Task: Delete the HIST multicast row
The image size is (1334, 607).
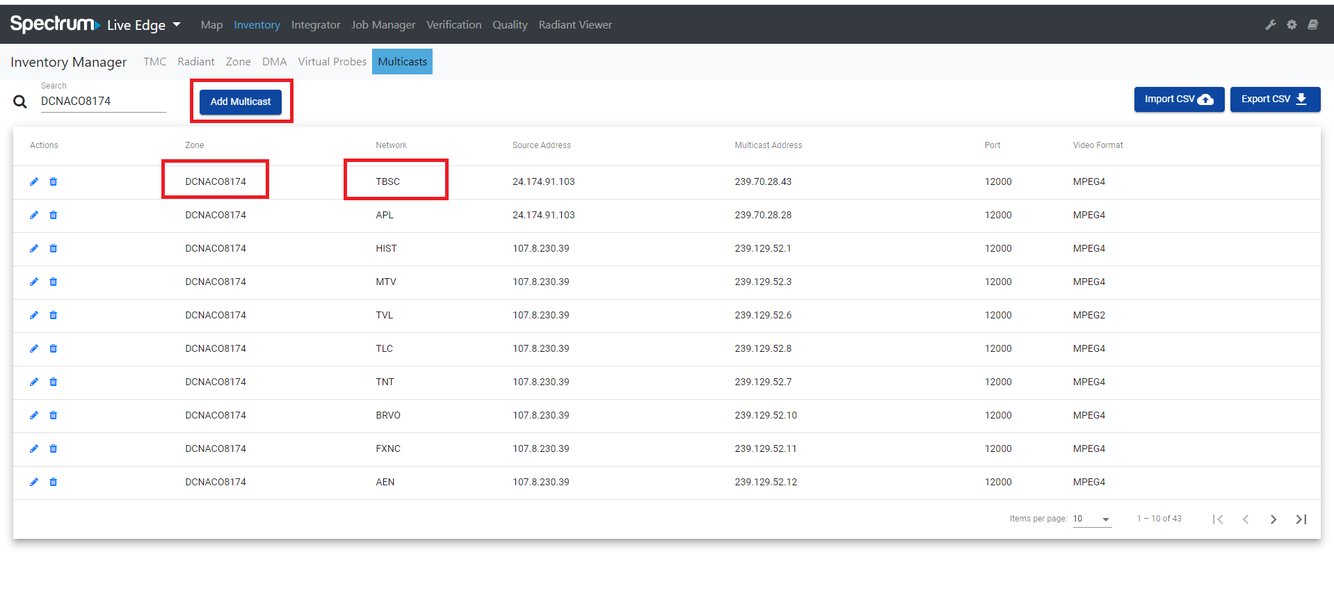Action: pos(54,248)
